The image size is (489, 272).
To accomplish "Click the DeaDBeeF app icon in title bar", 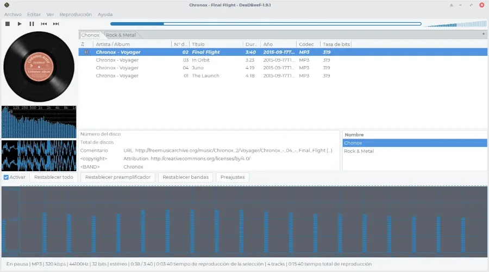I will point(7,5).
